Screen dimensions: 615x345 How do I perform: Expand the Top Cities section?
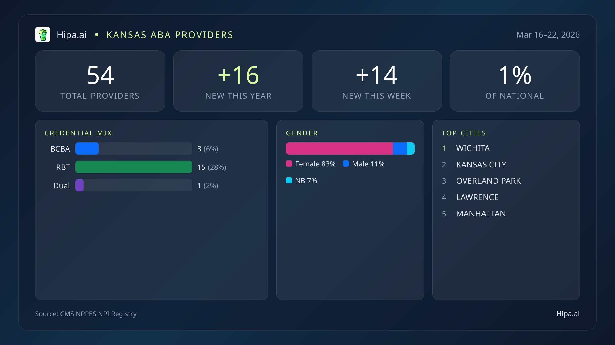click(x=464, y=133)
